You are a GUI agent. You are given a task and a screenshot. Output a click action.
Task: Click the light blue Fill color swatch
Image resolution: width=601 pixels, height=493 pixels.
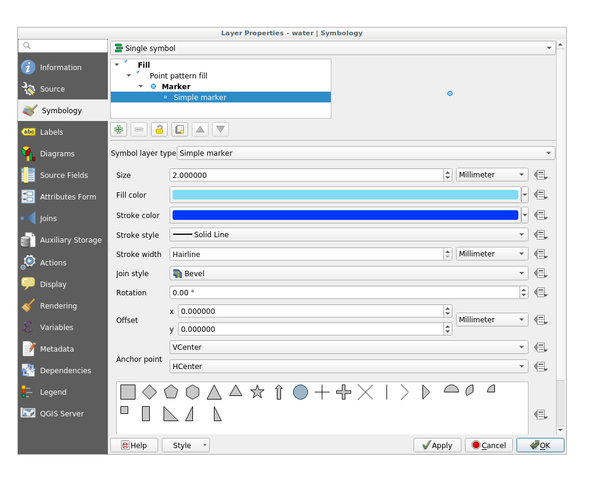(x=345, y=195)
